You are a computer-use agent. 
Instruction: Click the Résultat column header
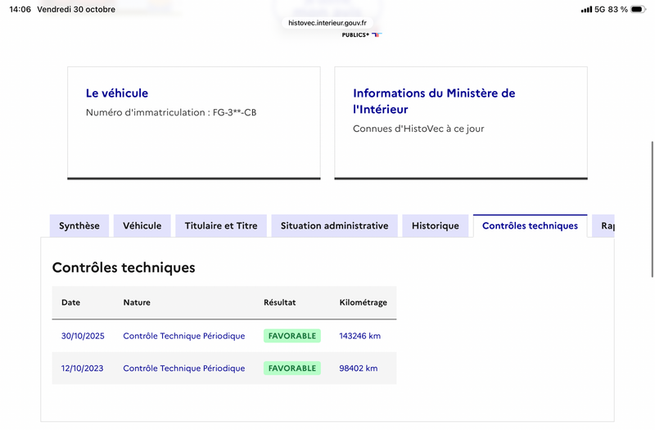279,302
